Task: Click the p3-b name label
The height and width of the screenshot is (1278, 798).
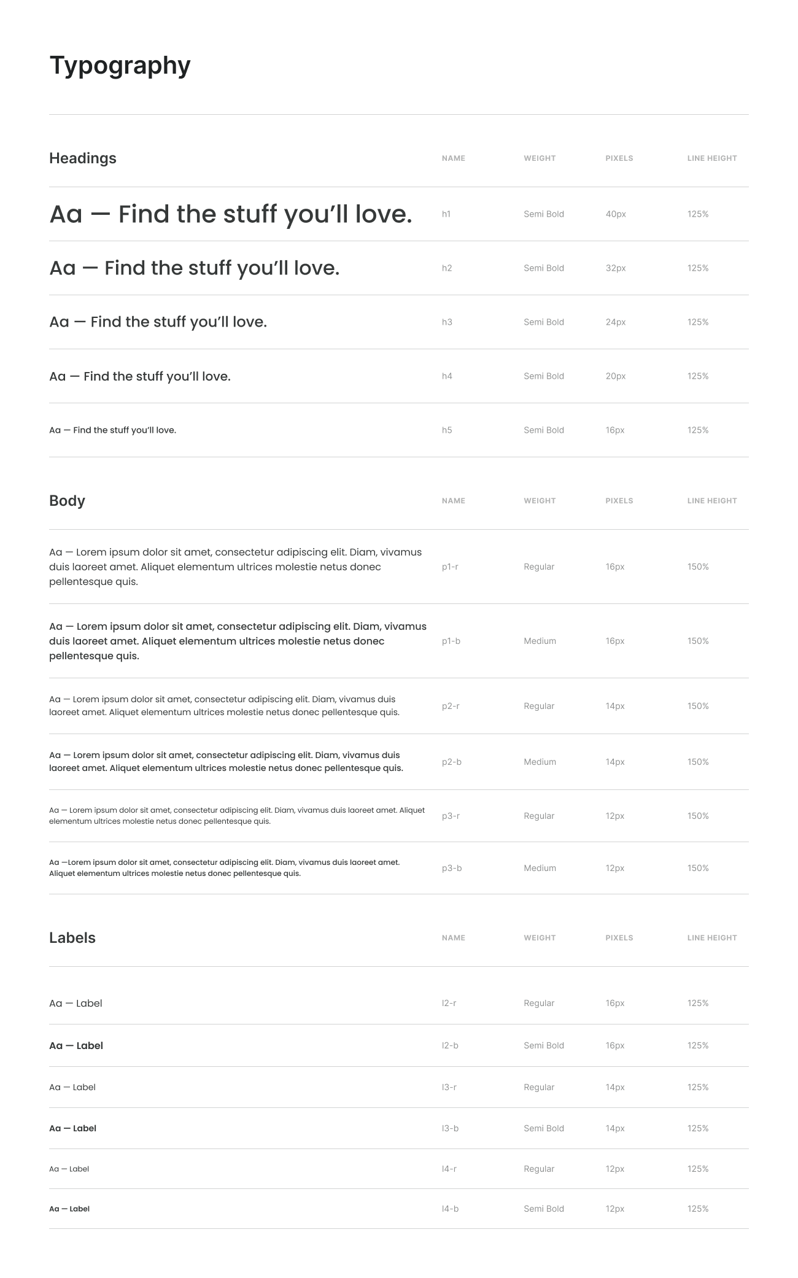Action: coord(452,868)
